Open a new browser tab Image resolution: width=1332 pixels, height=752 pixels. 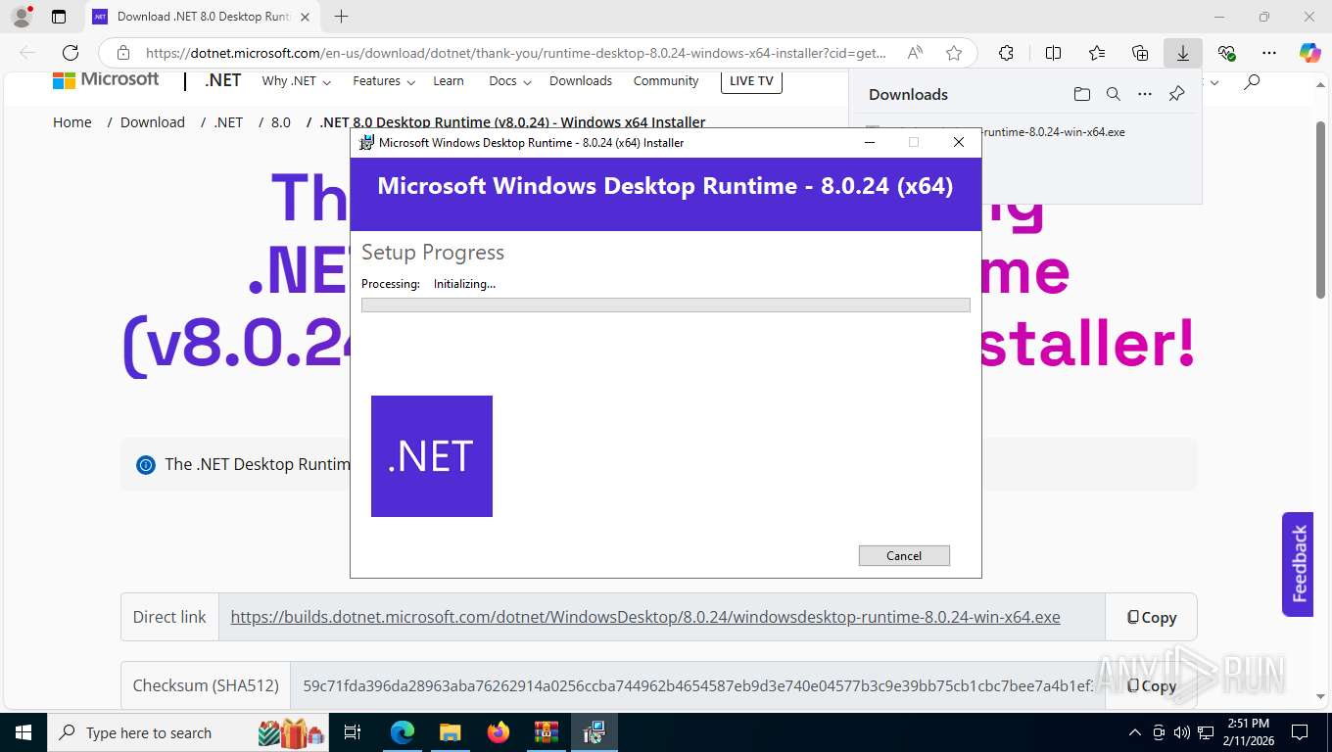341,17
